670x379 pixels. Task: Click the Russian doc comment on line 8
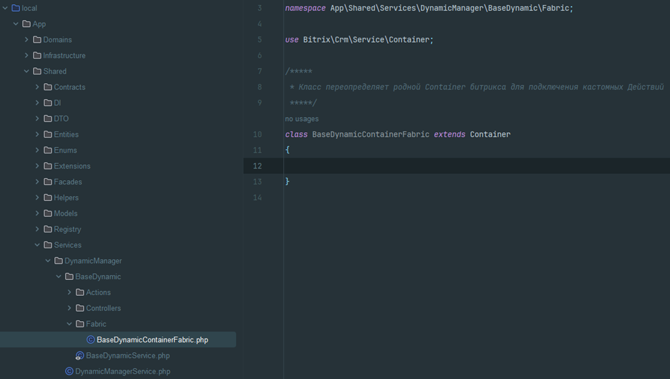[477, 87]
